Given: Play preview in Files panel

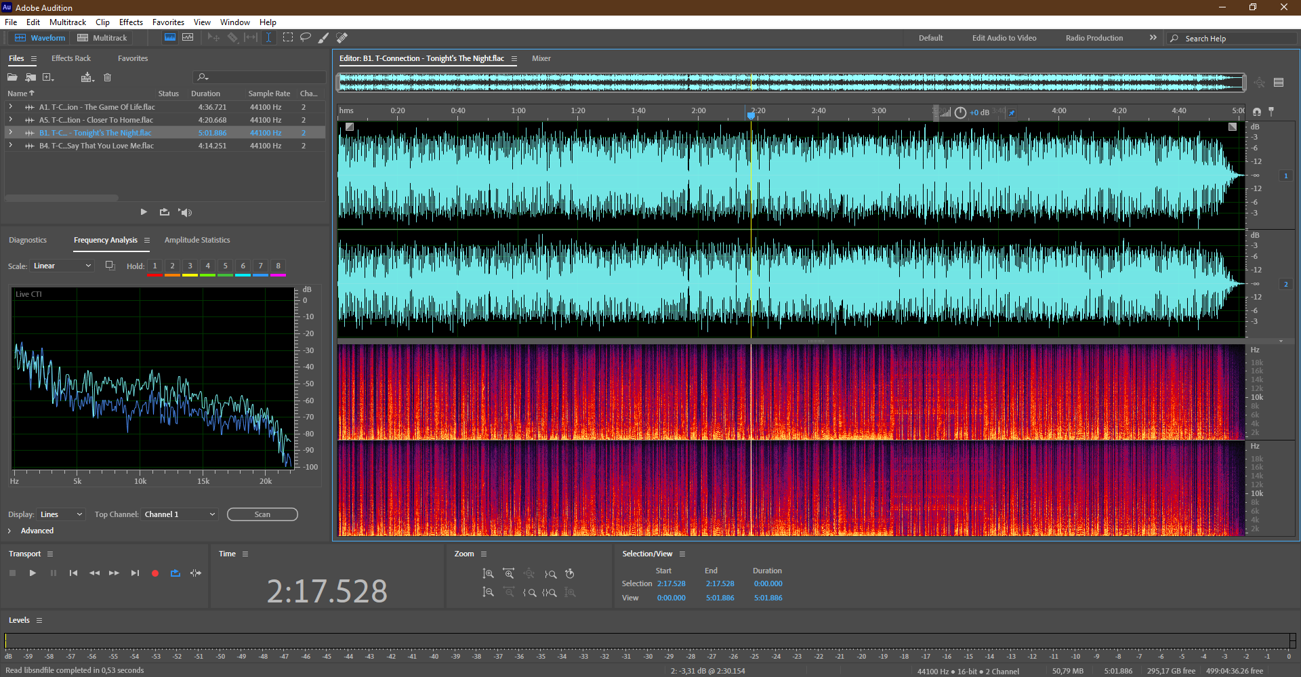Looking at the screenshot, I should [144, 212].
